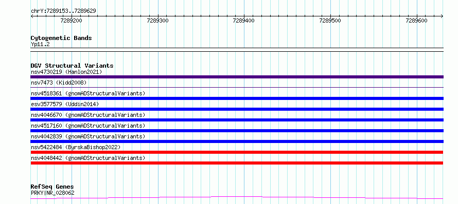The height and width of the screenshot is (204, 458).
Task: Open nsv4042839 gnomAD variant label
Action: pyautogui.click(x=88, y=136)
